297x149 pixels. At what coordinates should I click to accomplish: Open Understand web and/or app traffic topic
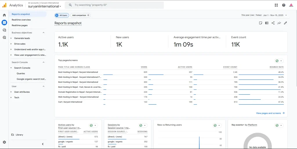pyautogui.click(x=30, y=49)
